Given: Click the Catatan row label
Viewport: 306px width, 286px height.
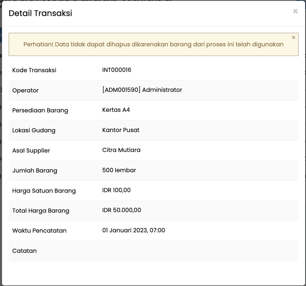Looking at the screenshot, I should (25, 251).
